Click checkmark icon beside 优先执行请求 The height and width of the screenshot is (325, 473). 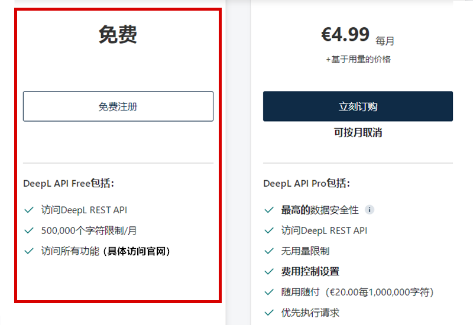(269, 313)
